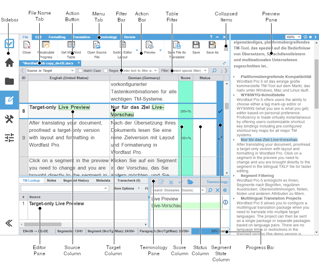Switch to the Formatting menu tab
The height and width of the screenshot is (269, 319).
(x=57, y=37)
